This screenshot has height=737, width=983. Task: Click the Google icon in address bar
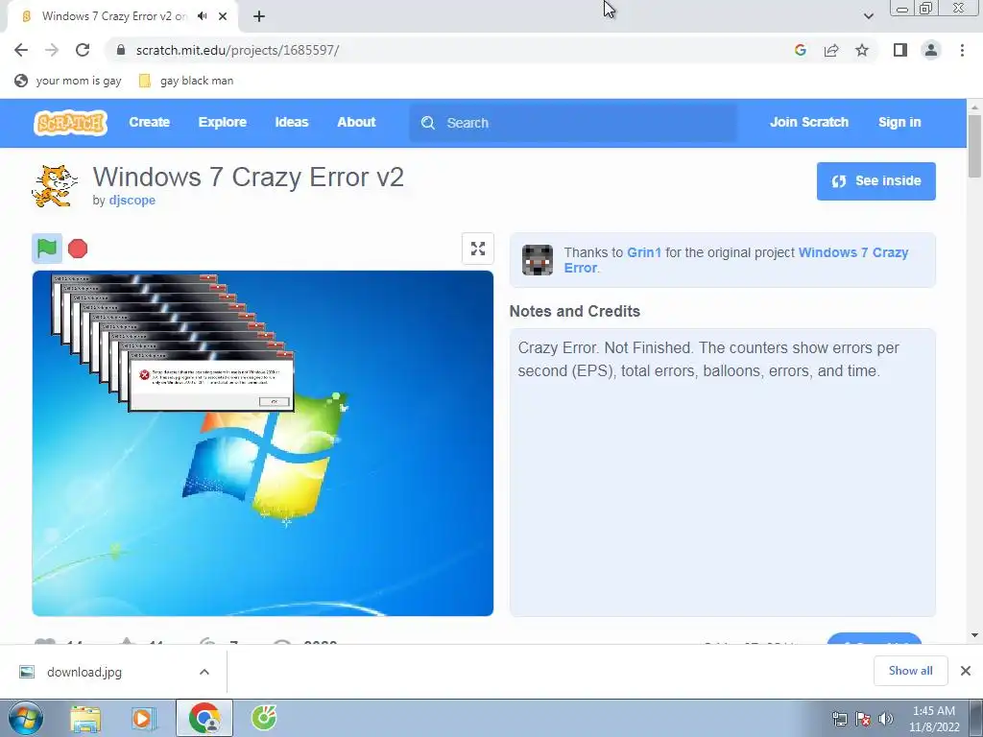click(x=800, y=50)
